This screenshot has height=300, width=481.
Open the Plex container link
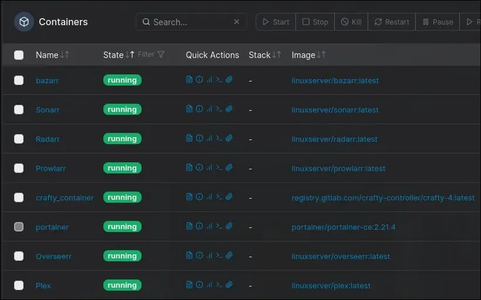[x=43, y=285]
